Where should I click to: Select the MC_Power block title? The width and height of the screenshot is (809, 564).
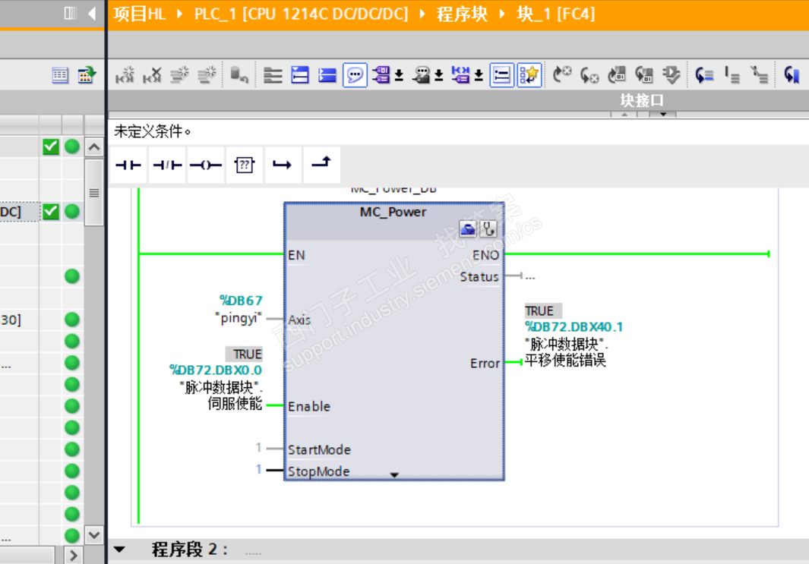pos(393,212)
